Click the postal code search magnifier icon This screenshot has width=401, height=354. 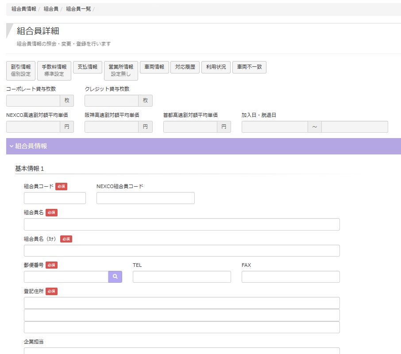click(115, 277)
